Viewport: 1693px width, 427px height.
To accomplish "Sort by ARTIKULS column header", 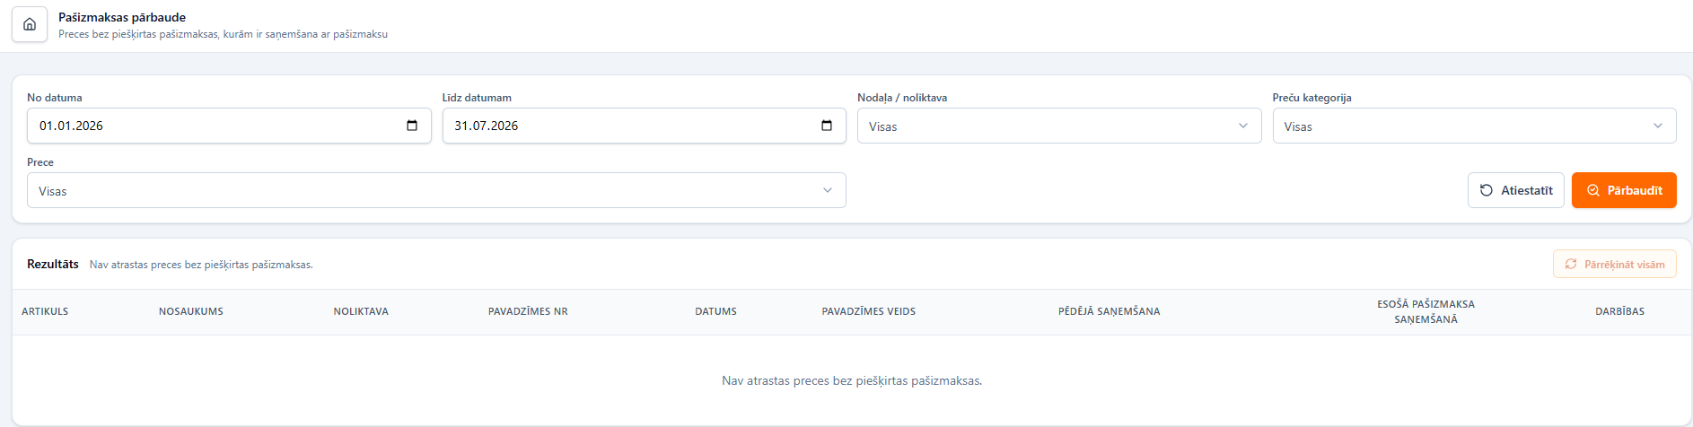I will click(x=45, y=311).
